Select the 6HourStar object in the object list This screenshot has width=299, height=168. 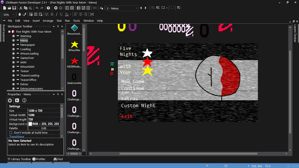74,46
